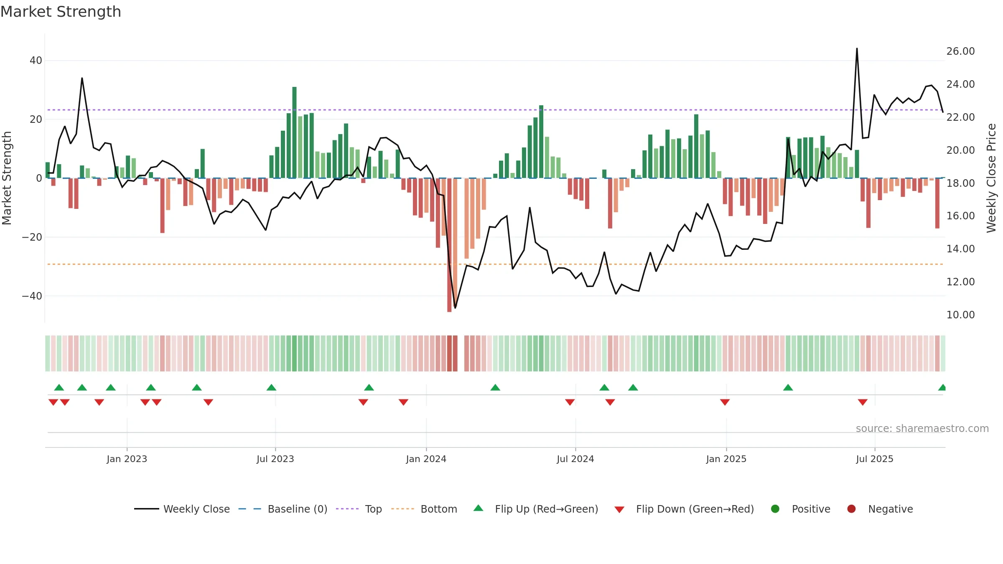Click the Jan 2024 x-axis label
The width and height of the screenshot is (1003, 564).
[x=426, y=459]
